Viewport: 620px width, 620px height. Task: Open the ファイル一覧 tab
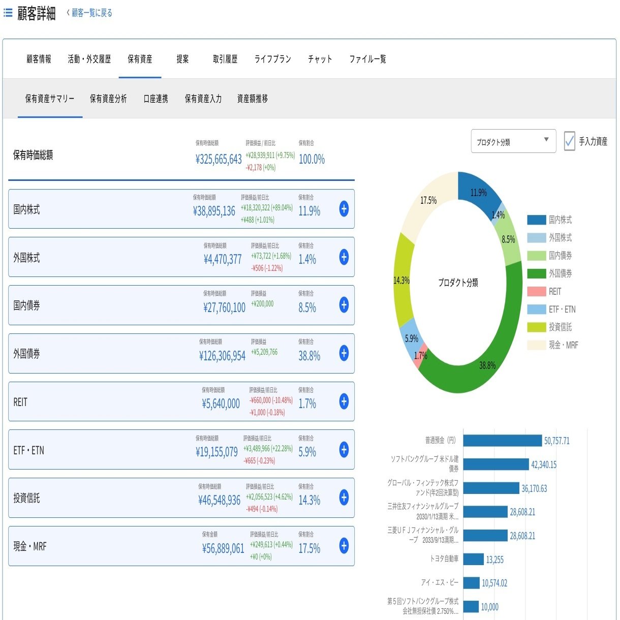[367, 59]
